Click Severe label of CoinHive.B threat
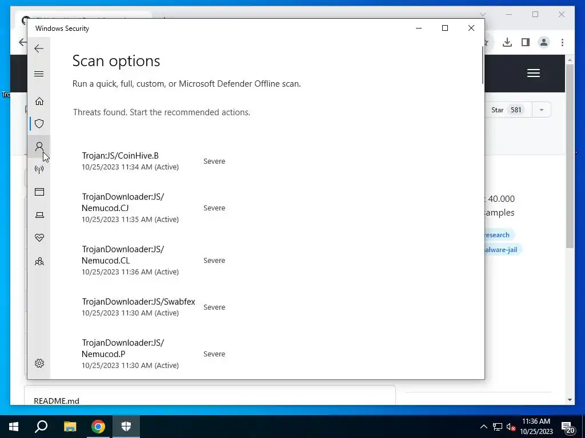Screen dimensions: 585x438 (x=214, y=161)
